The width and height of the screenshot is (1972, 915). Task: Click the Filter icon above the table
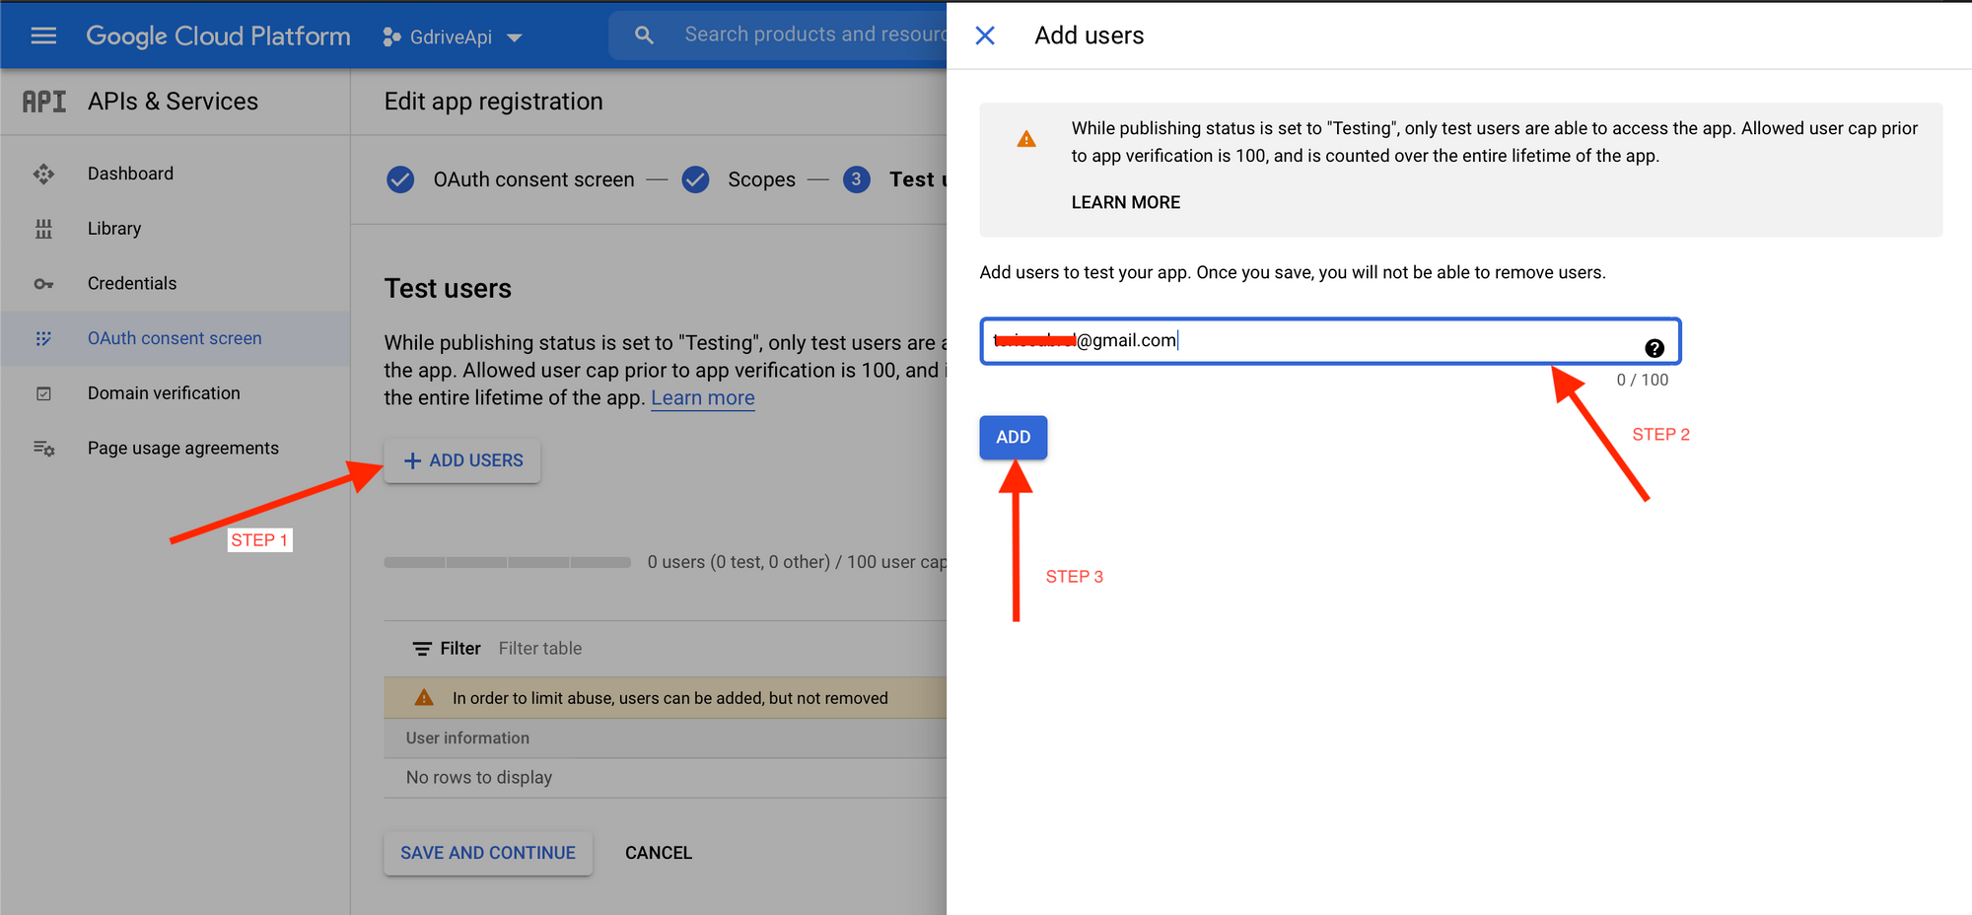(x=422, y=649)
